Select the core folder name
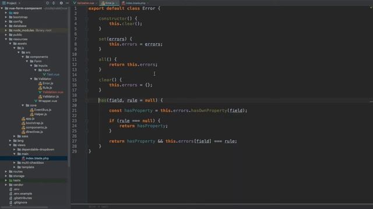This screenshot has height=209, width=373. point(33,106)
